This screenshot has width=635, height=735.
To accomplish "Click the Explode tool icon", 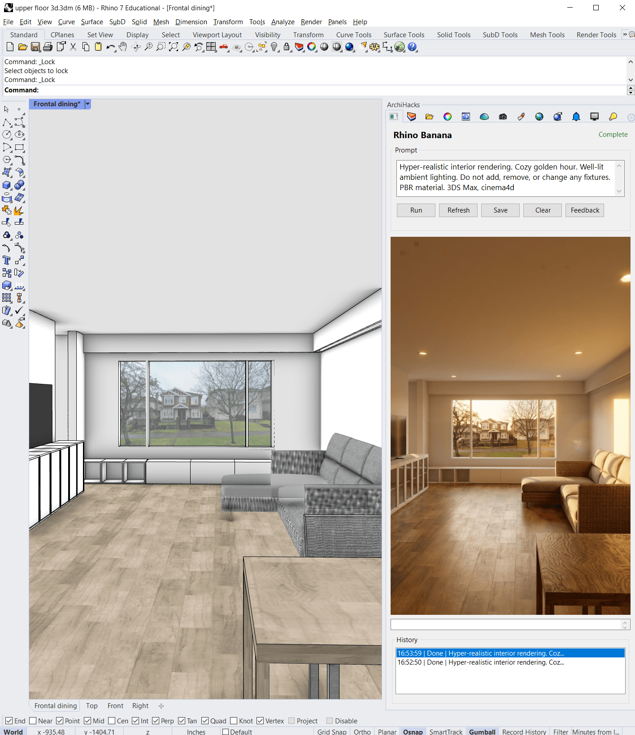I will (x=19, y=210).
